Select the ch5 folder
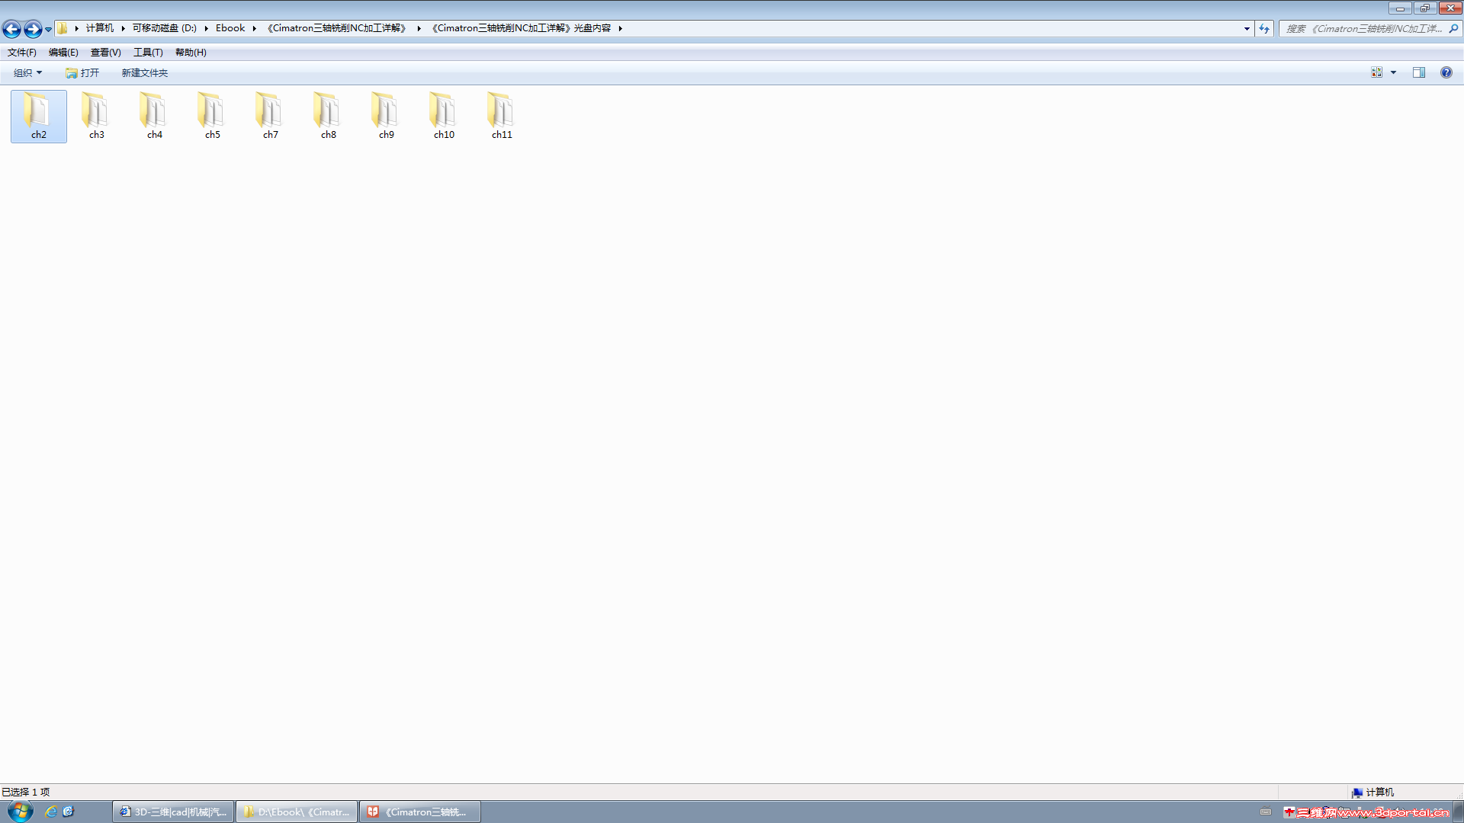 point(213,116)
